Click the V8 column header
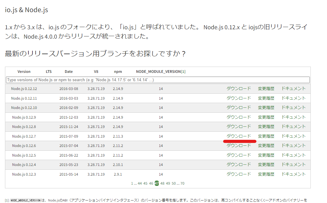 (x=96, y=72)
